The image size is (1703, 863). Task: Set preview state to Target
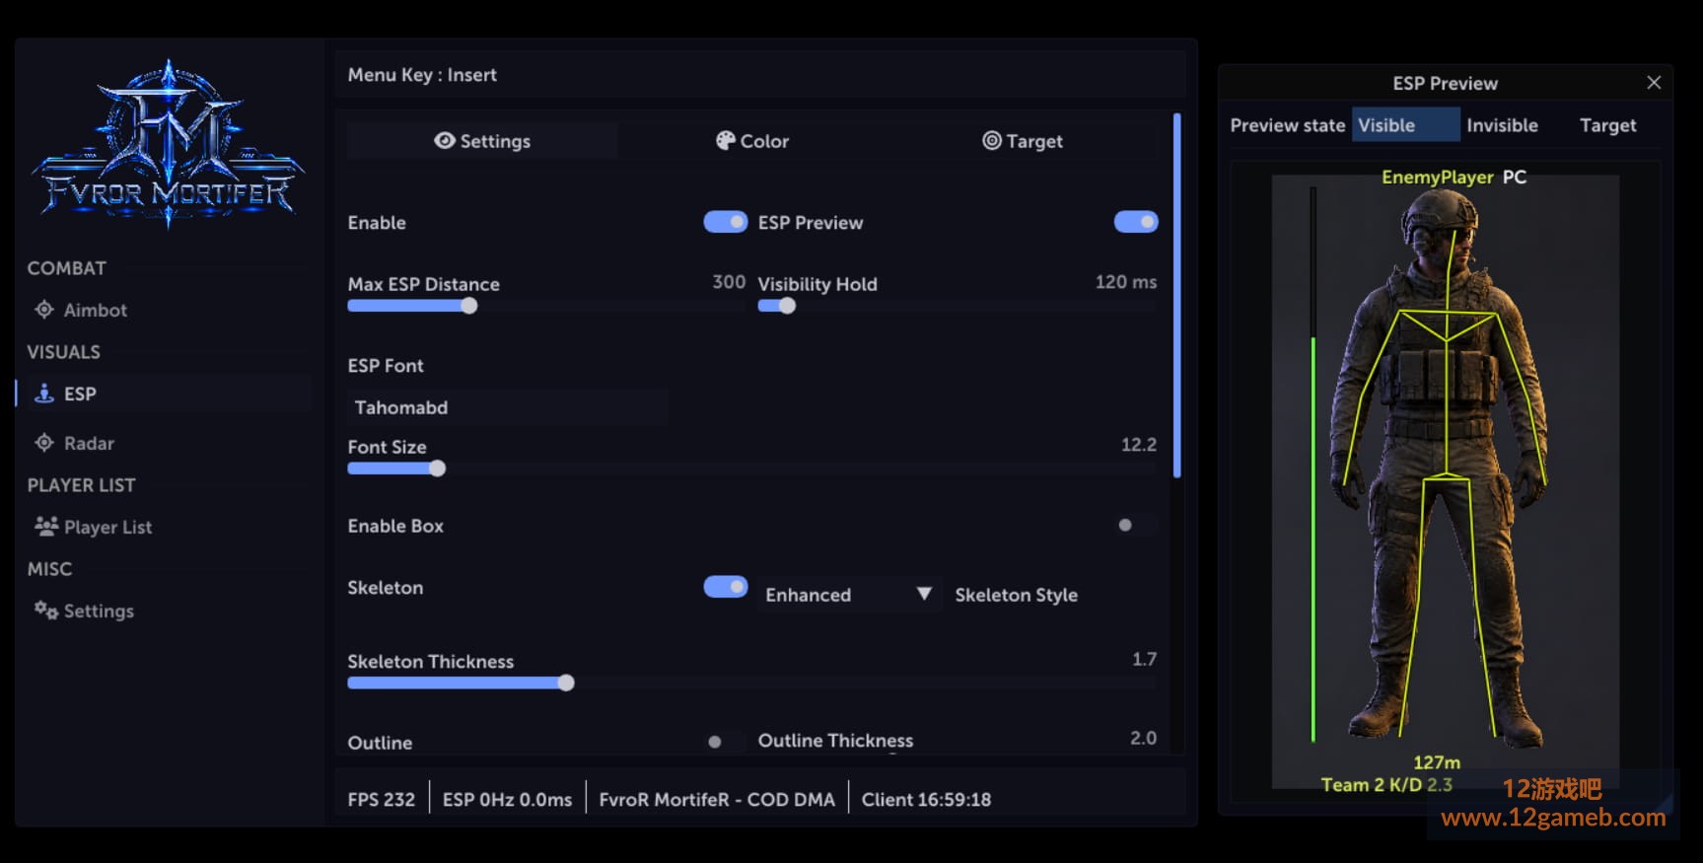[x=1607, y=125]
